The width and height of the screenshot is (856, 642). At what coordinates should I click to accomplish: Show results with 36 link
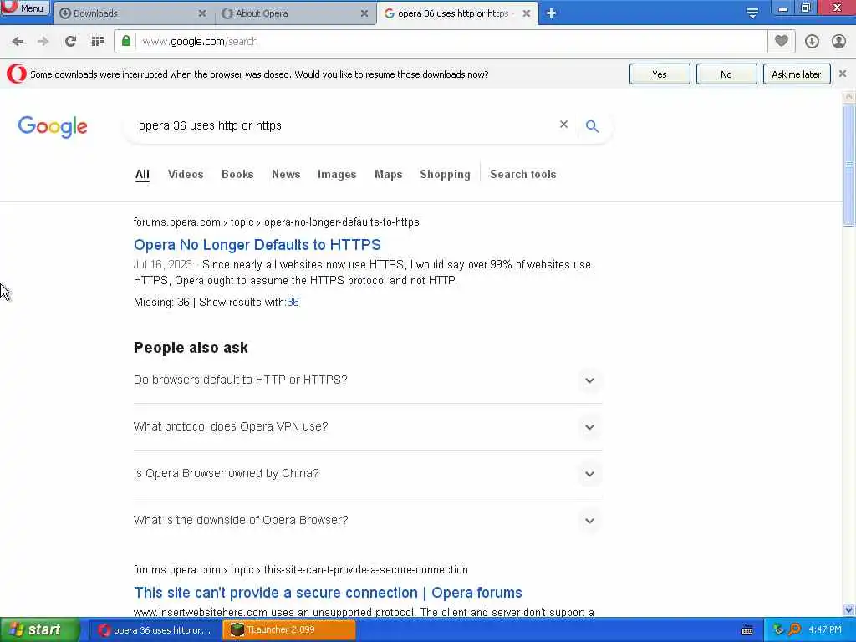(293, 302)
